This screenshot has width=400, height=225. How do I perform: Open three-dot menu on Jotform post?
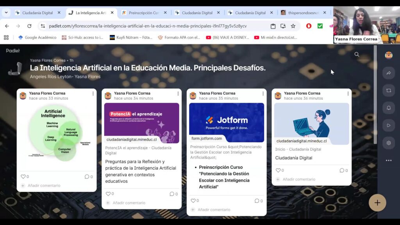263,94
